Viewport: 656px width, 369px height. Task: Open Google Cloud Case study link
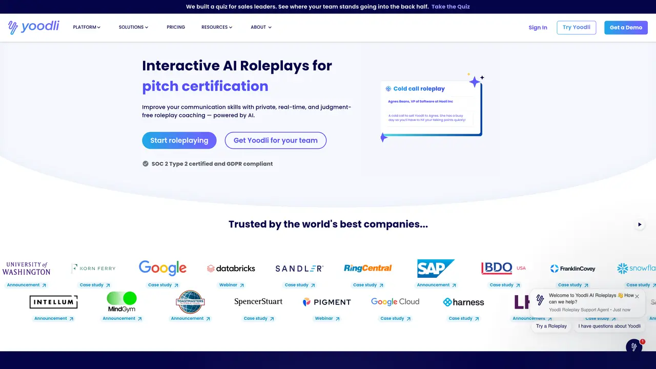coord(395,318)
